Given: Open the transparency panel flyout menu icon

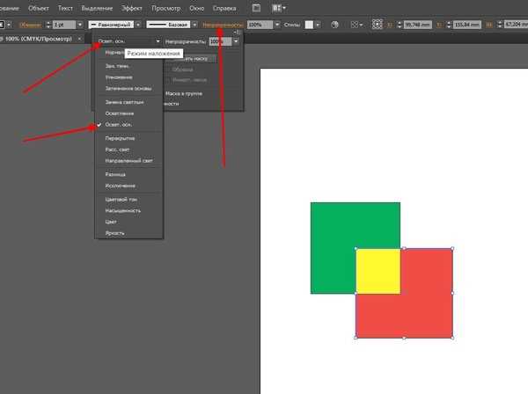Looking at the screenshot, I should 237,33.
